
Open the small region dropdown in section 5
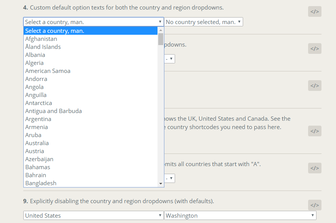pos(169,58)
